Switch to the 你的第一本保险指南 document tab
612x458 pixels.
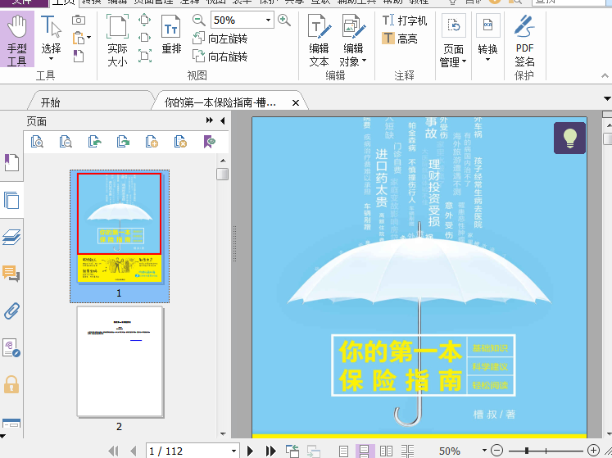point(220,102)
